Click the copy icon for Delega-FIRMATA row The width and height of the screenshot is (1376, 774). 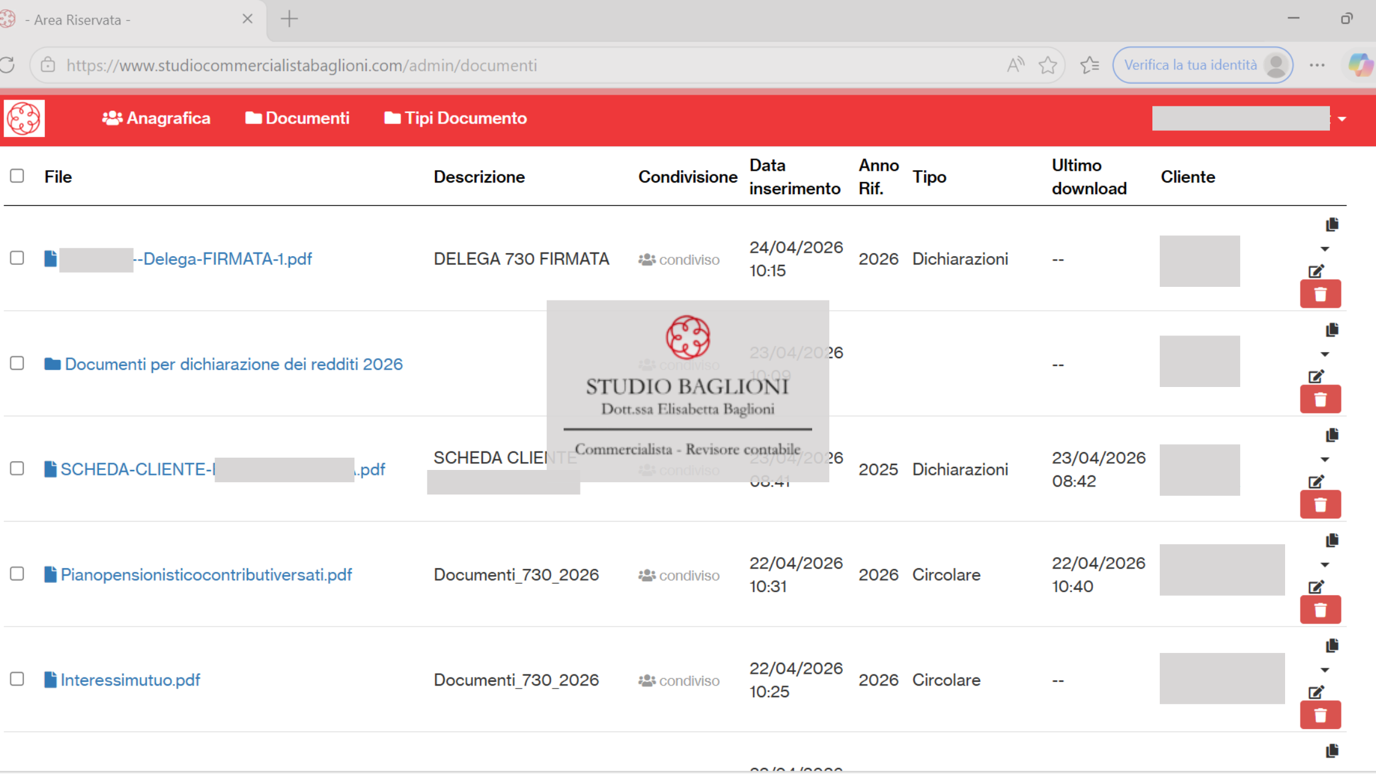tap(1332, 225)
